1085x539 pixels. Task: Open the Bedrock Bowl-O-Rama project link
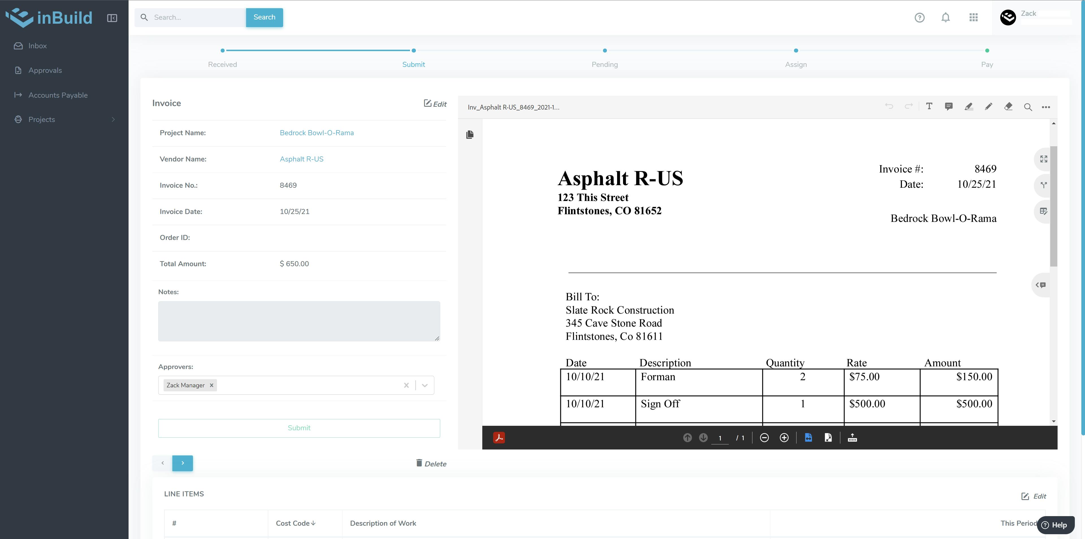(x=317, y=132)
